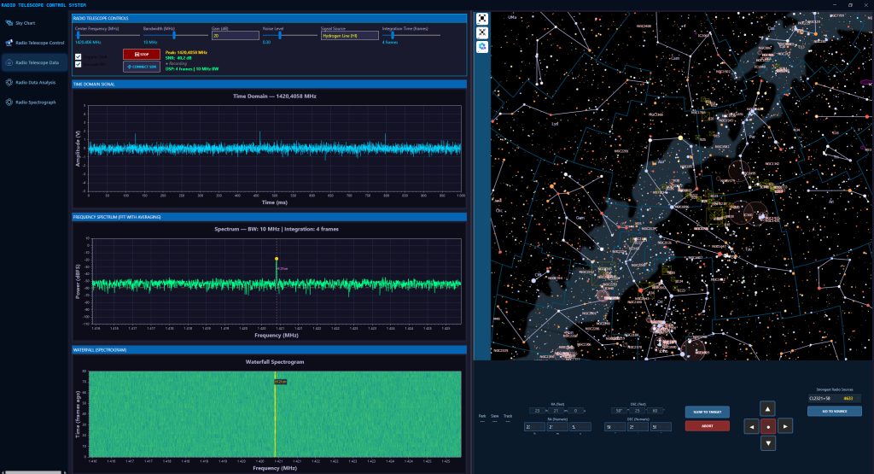Go to Radio Spectrograph in sidebar
The height and width of the screenshot is (474, 874).
click(35, 102)
